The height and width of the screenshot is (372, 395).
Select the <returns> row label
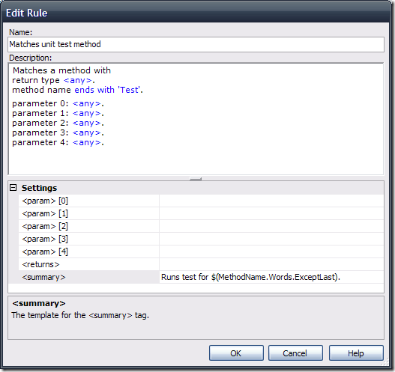point(88,264)
